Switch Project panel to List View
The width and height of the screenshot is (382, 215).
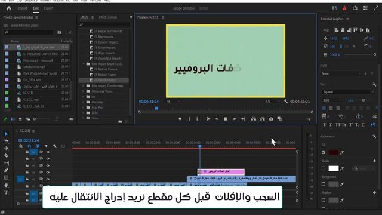tap(13, 119)
